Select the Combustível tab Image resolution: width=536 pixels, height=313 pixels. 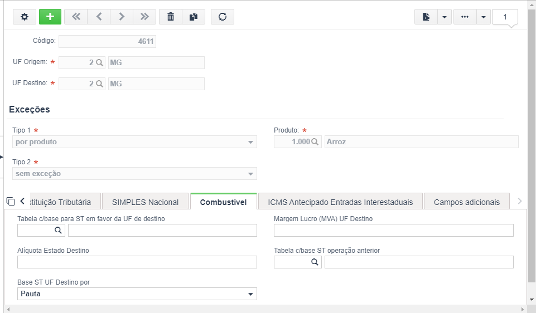[224, 202]
